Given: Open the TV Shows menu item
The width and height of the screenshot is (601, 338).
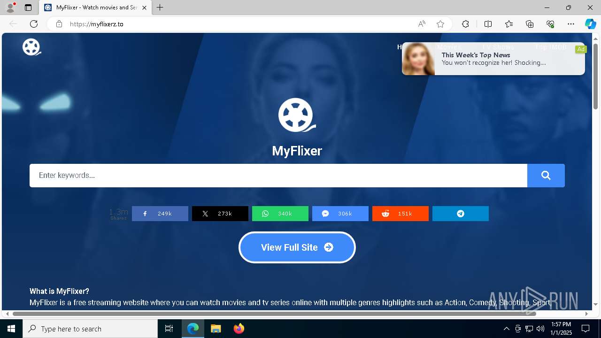Looking at the screenshot, I should [x=498, y=47].
